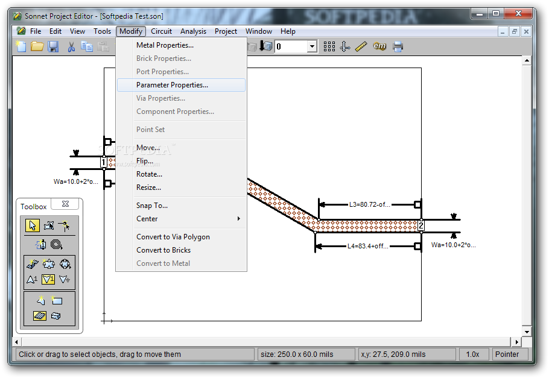This screenshot has height=378, width=549.
Task: Choose Move... from Modify menu
Action: (182, 148)
